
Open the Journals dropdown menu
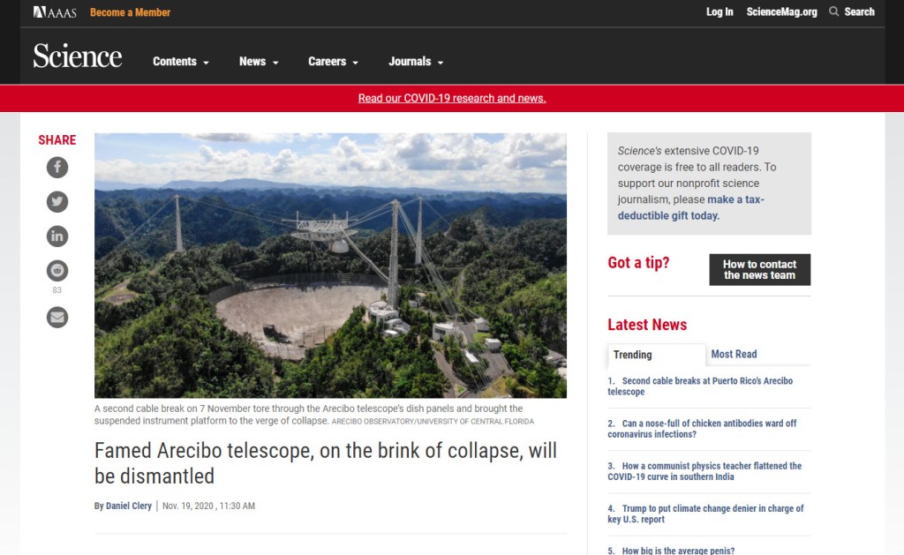coord(416,62)
